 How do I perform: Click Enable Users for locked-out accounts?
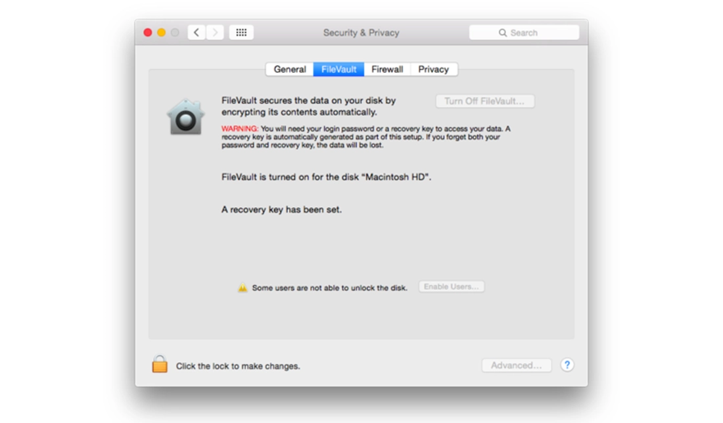pyautogui.click(x=452, y=286)
